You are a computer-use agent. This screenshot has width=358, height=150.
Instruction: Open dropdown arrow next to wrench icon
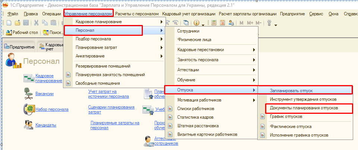[x=276, y=25]
